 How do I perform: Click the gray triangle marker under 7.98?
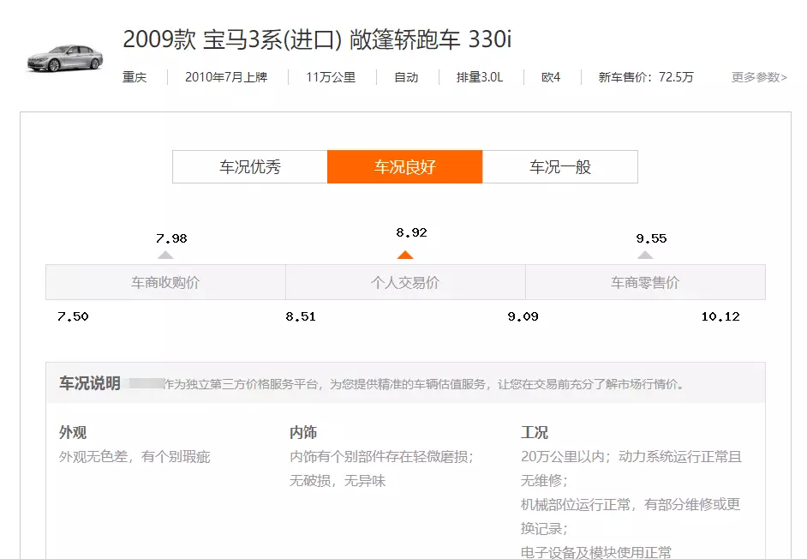pos(165,255)
